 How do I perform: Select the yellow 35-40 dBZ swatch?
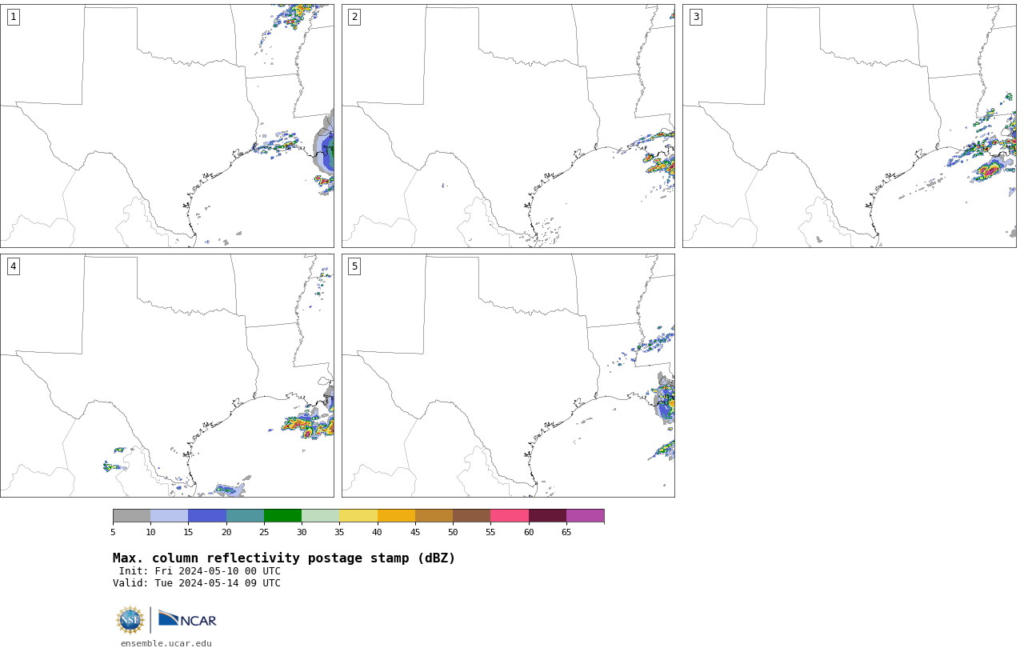point(358,516)
